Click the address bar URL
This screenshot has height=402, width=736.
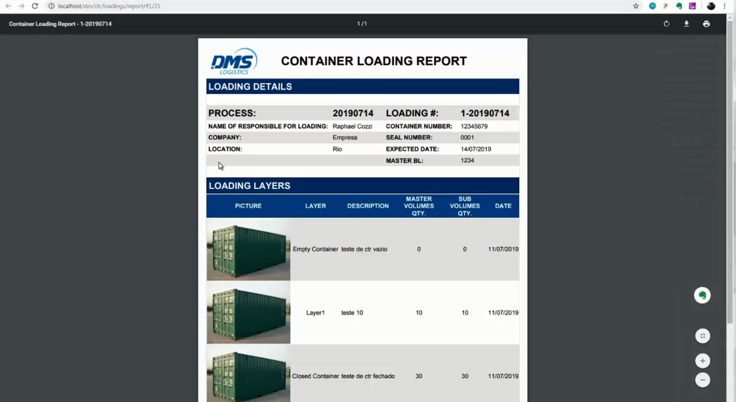point(109,6)
